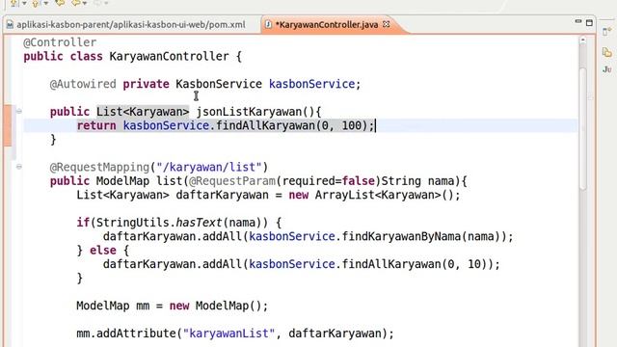The height and width of the screenshot is (347, 617).
Task: Click List<Karyawan> return type of jsonListKaryawan
Action: pos(143,112)
